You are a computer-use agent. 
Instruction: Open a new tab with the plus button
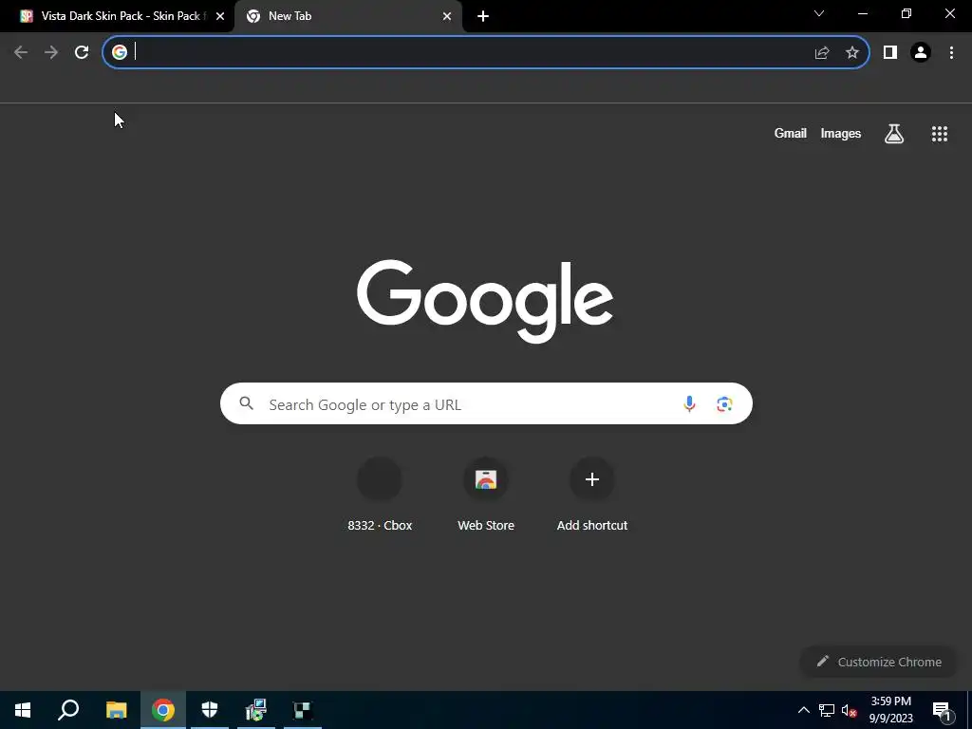pos(483,17)
